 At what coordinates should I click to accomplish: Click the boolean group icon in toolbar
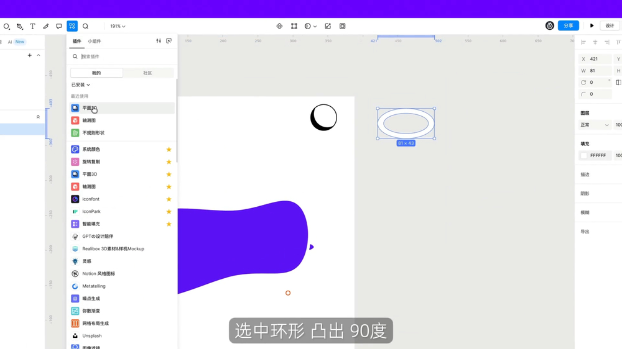(x=342, y=26)
